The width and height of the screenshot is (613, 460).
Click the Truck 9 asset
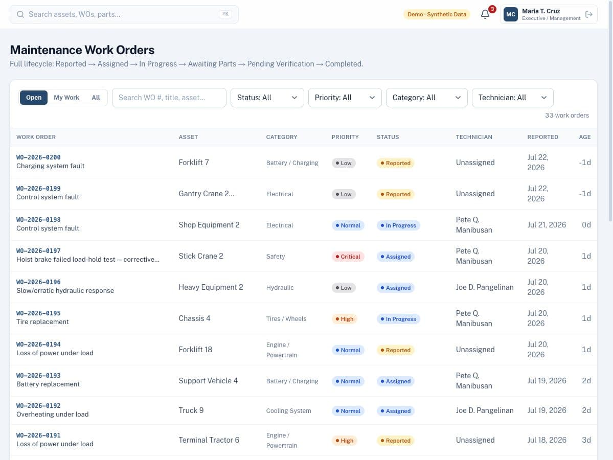pos(191,410)
